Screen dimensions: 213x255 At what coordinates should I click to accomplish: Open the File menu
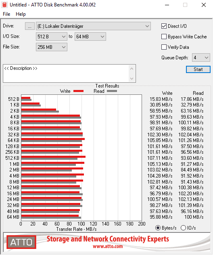6,14
